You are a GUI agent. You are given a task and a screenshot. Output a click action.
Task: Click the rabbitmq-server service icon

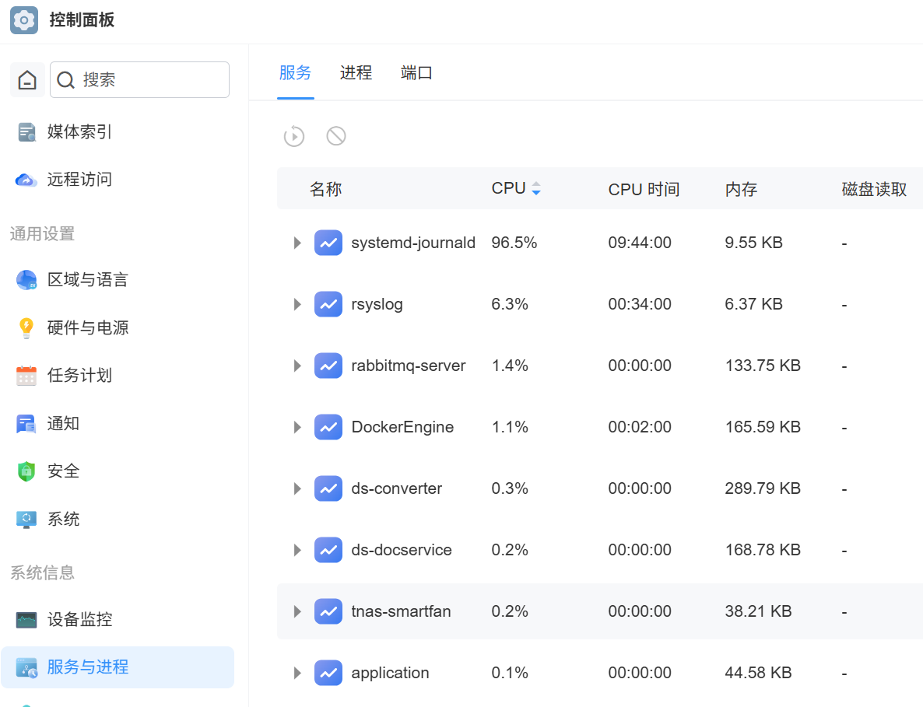click(x=328, y=366)
